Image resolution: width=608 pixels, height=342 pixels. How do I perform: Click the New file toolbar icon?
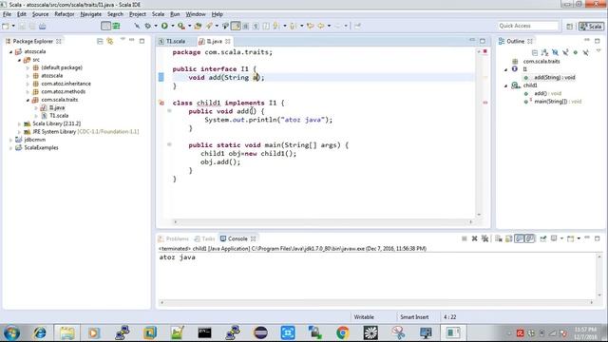point(6,26)
